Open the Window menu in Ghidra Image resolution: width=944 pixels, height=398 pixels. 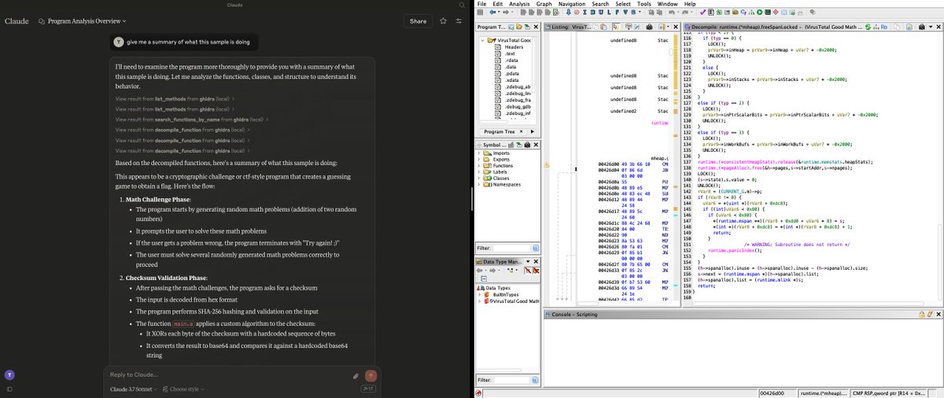click(668, 4)
